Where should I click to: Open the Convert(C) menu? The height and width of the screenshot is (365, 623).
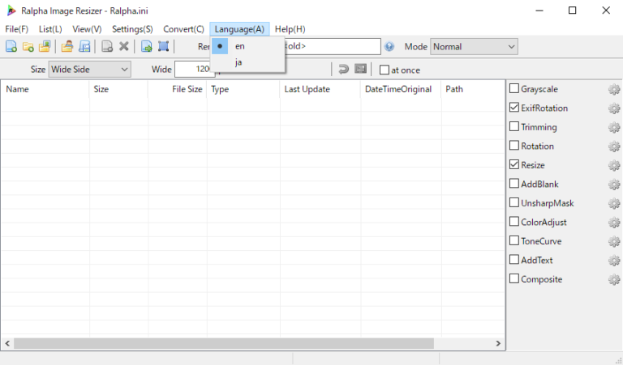pyautogui.click(x=183, y=29)
